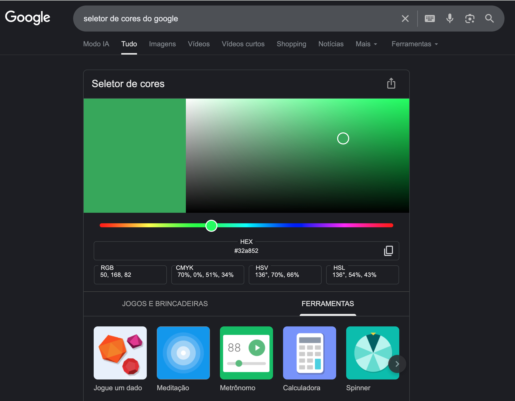Viewport: 515px width, 401px height.
Task: Open the Ferramentas search tools dropdown
Action: 415,44
